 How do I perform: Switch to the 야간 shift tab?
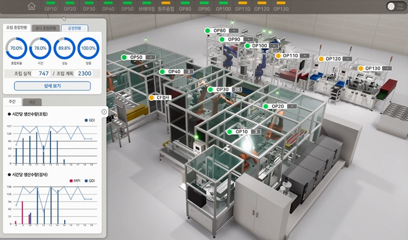(32, 102)
